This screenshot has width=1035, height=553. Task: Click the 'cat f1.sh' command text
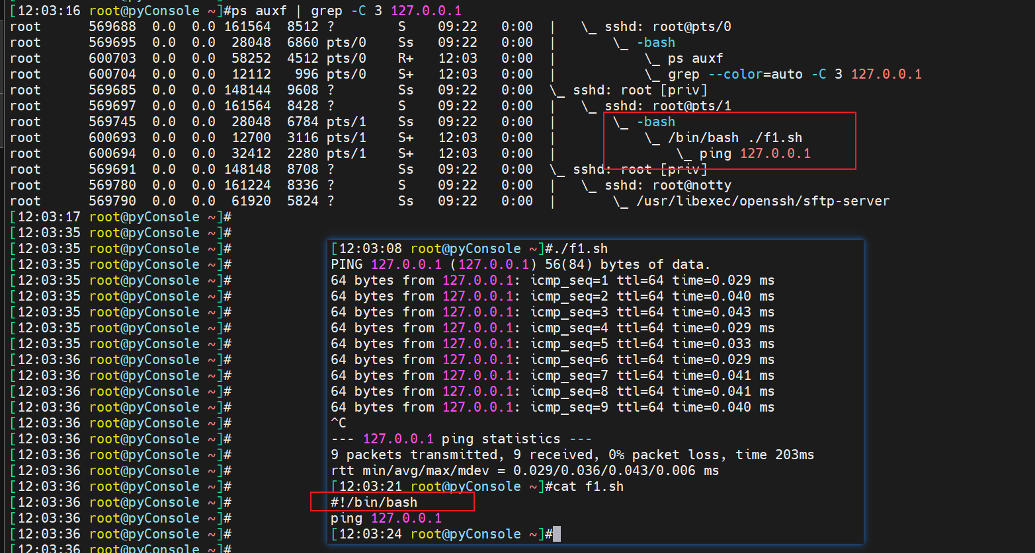[588, 486]
